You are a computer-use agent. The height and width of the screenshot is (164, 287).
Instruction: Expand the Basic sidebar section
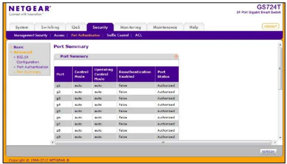pyautogui.click(x=18, y=47)
